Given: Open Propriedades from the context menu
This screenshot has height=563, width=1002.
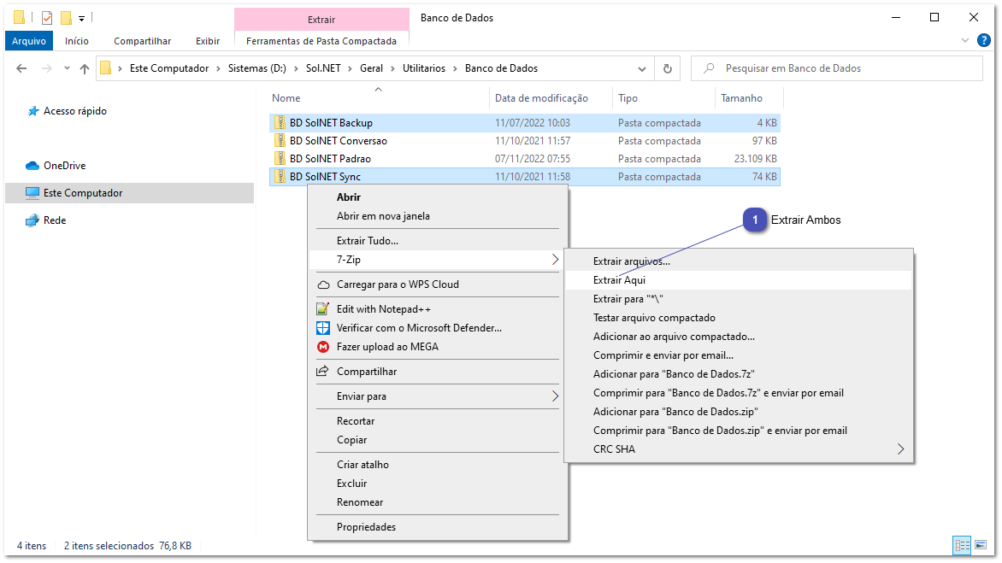Looking at the screenshot, I should tap(365, 526).
